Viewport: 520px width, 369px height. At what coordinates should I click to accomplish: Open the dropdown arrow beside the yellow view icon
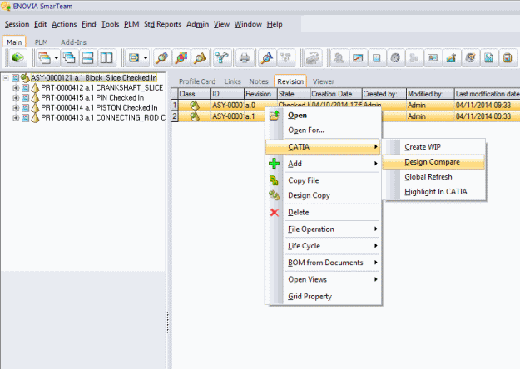tap(146, 58)
